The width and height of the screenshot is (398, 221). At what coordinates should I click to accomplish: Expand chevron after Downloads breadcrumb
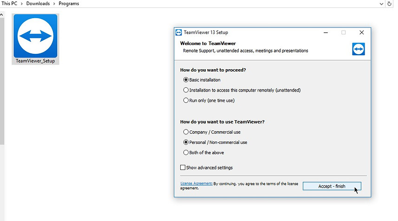point(54,4)
